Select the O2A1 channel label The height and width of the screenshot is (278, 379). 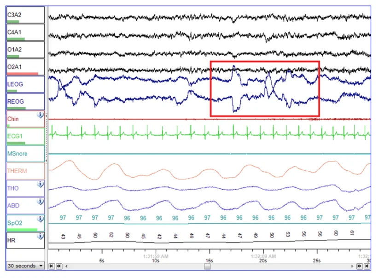point(25,67)
